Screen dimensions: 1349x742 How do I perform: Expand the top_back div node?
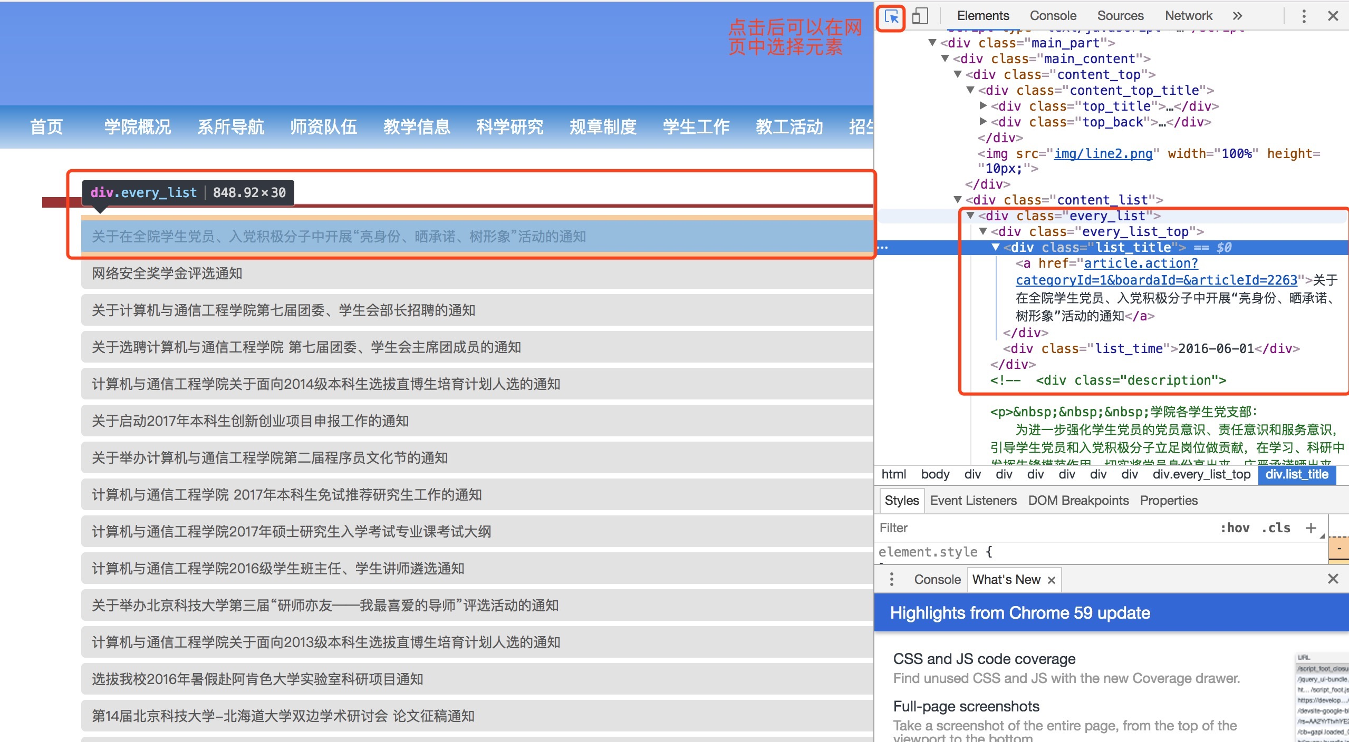[983, 122]
